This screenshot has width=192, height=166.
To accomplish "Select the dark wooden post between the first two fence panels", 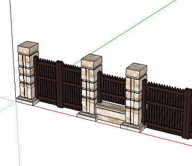I will click(x=60, y=84).
